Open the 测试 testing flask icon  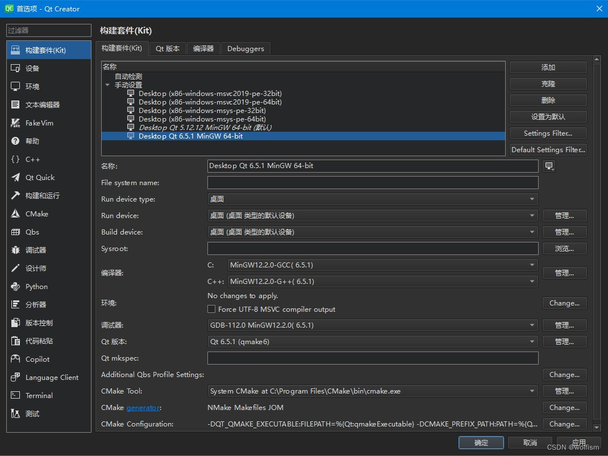(15, 413)
